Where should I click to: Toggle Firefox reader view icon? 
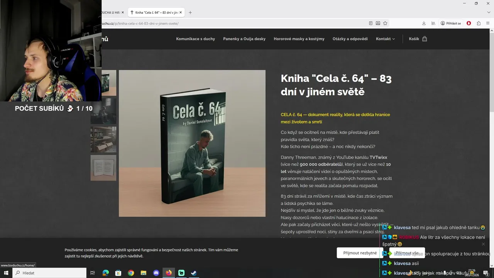[370, 23]
